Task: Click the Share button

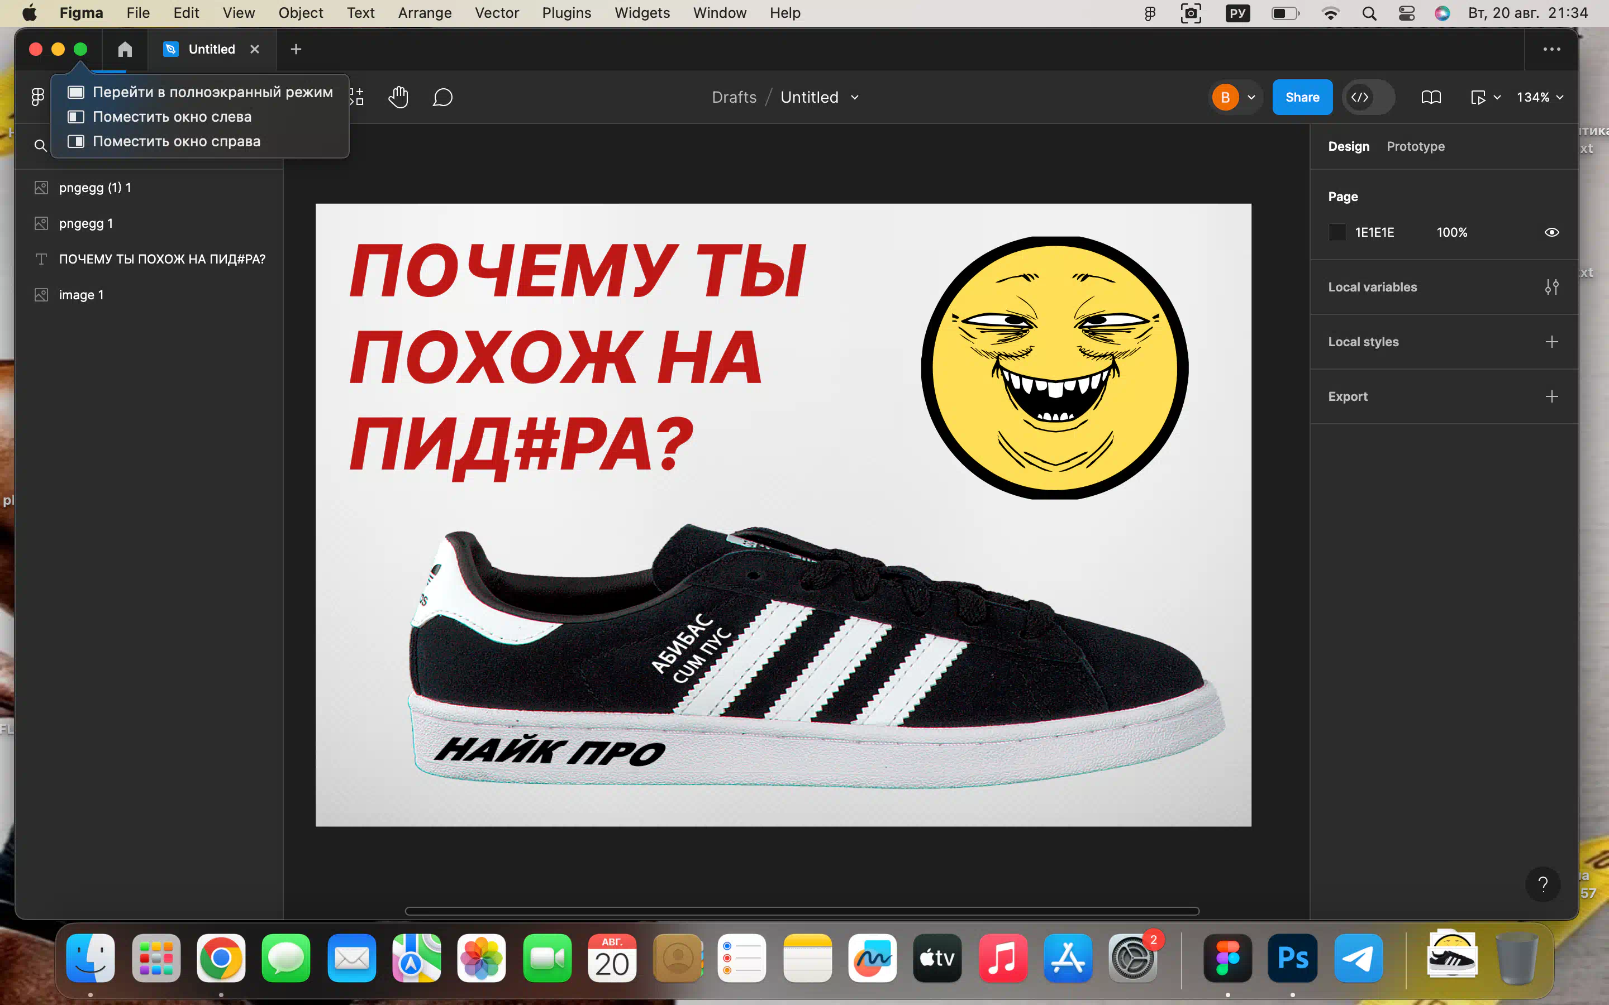Action: coord(1301,97)
